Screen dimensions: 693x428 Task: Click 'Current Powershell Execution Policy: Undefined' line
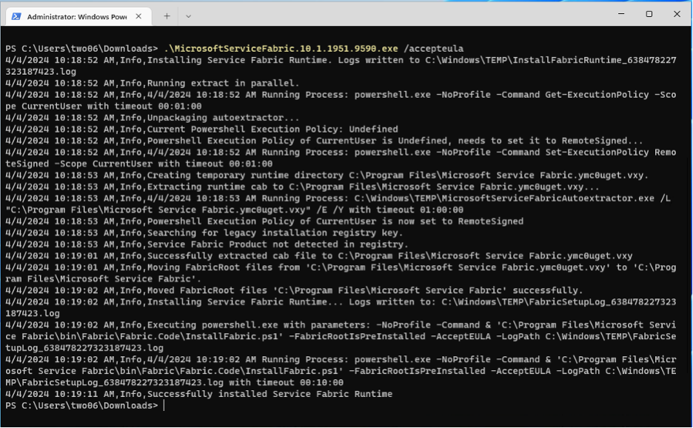pos(201,129)
